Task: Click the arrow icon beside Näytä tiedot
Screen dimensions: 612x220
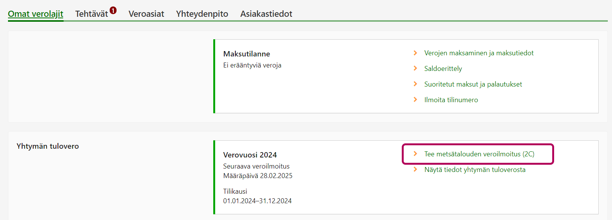Action: (x=415, y=169)
